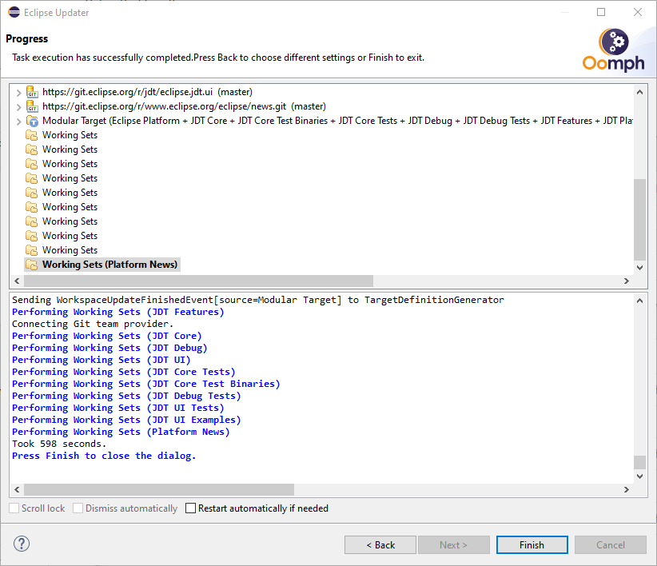The height and width of the screenshot is (566, 657).
Task: Click Finish to close the dialog
Action: coord(532,544)
